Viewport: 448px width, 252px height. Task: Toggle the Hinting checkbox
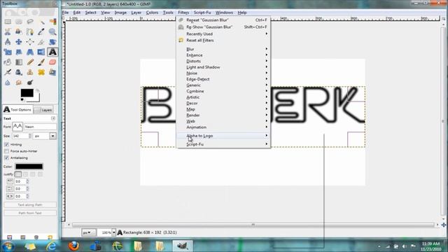coord(6,144)
